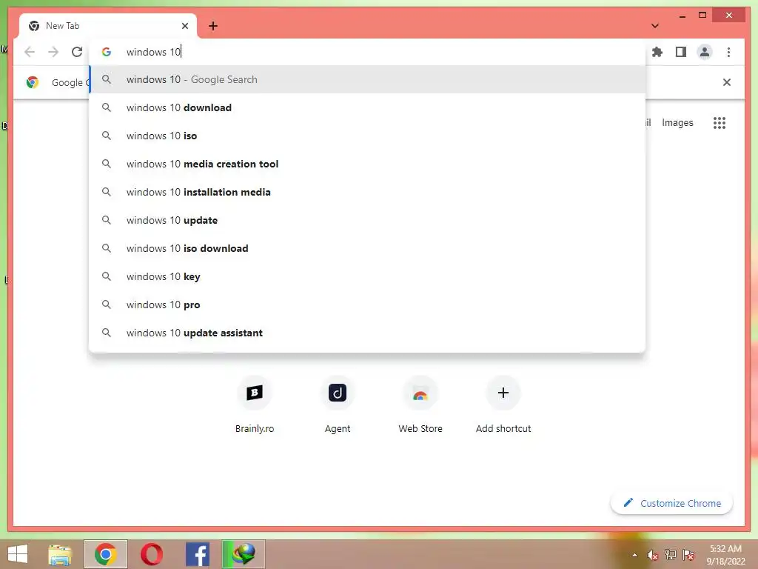Select the New Tab tab
Image resolution: width=758 pixels, height=569 pixels.
108,26
